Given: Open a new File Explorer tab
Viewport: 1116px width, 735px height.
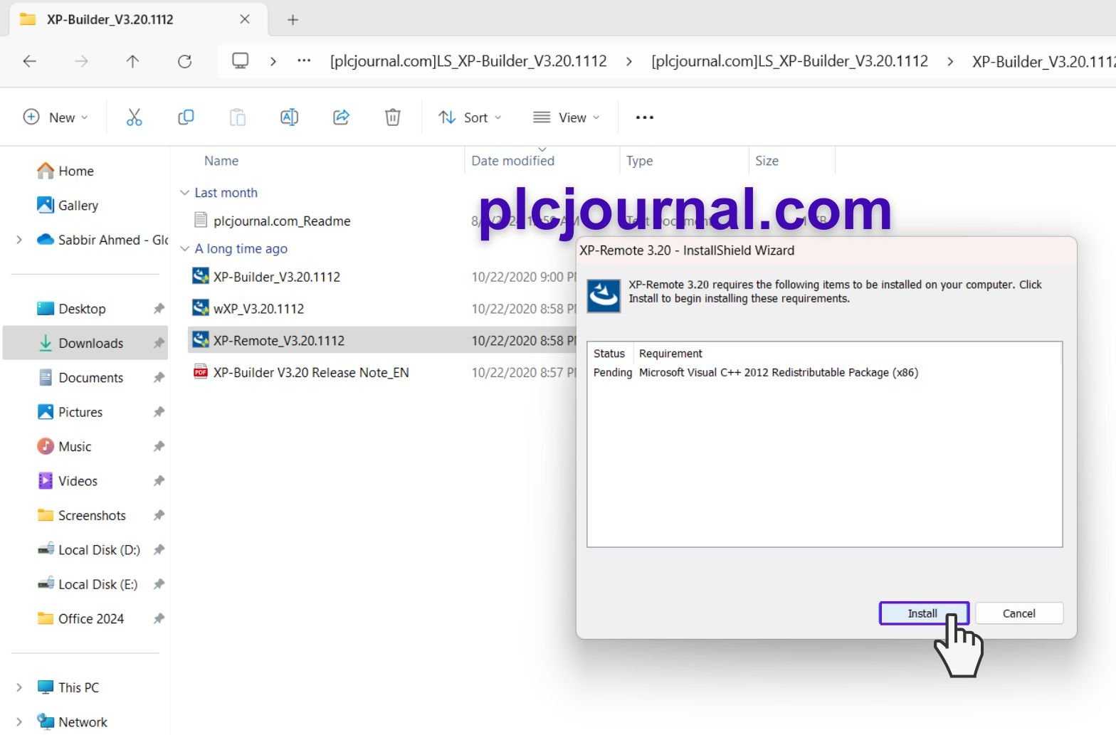Looking at the screenshot, I should click(x=293, y=20).
